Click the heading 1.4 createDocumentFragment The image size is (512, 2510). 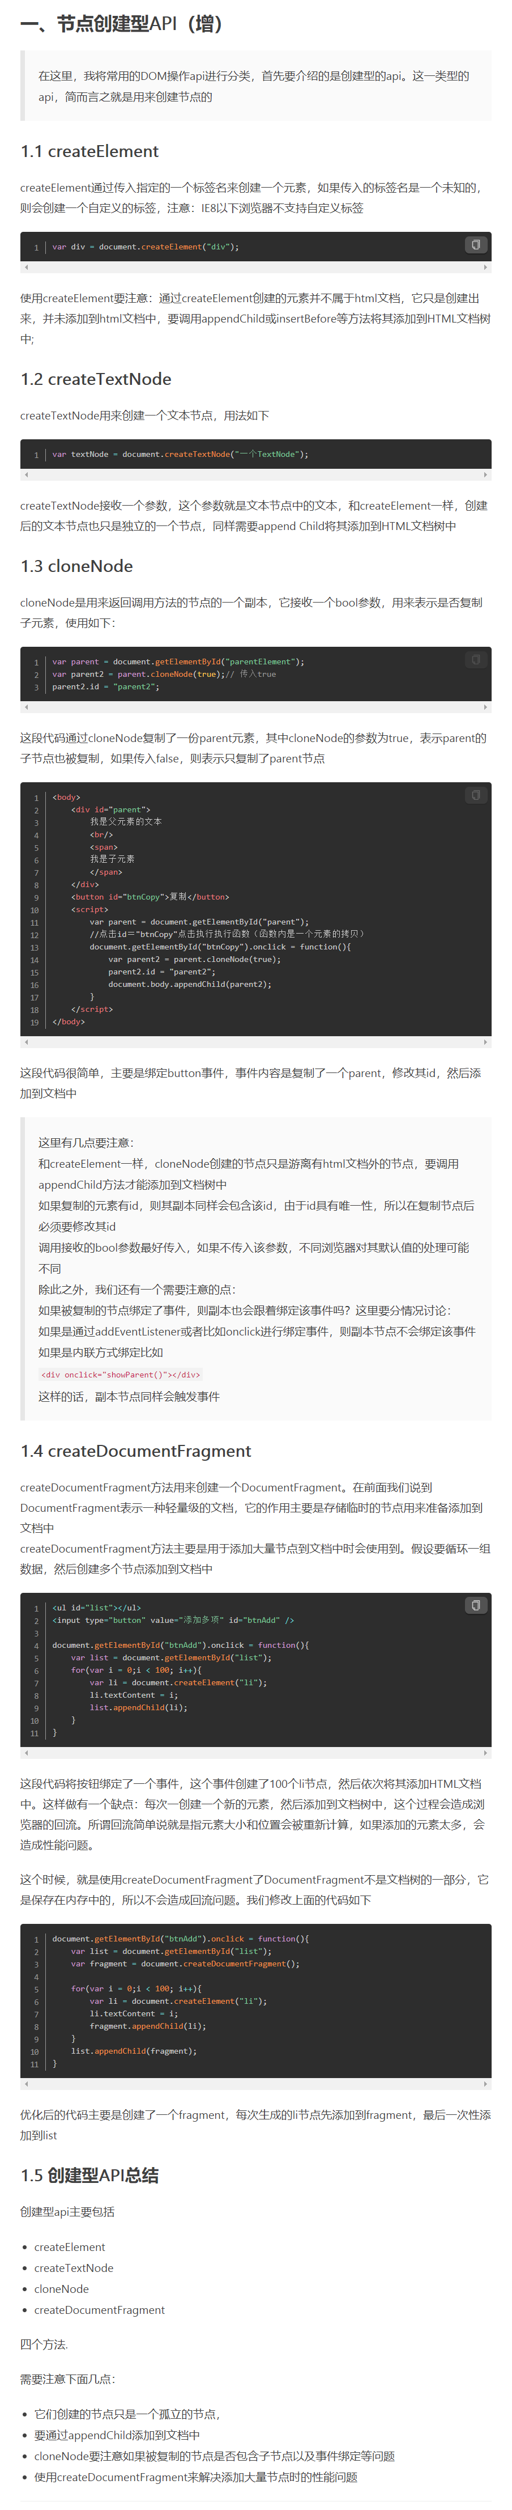(135, 1451)
